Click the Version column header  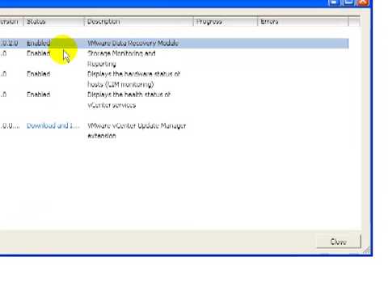coord(11,22)
